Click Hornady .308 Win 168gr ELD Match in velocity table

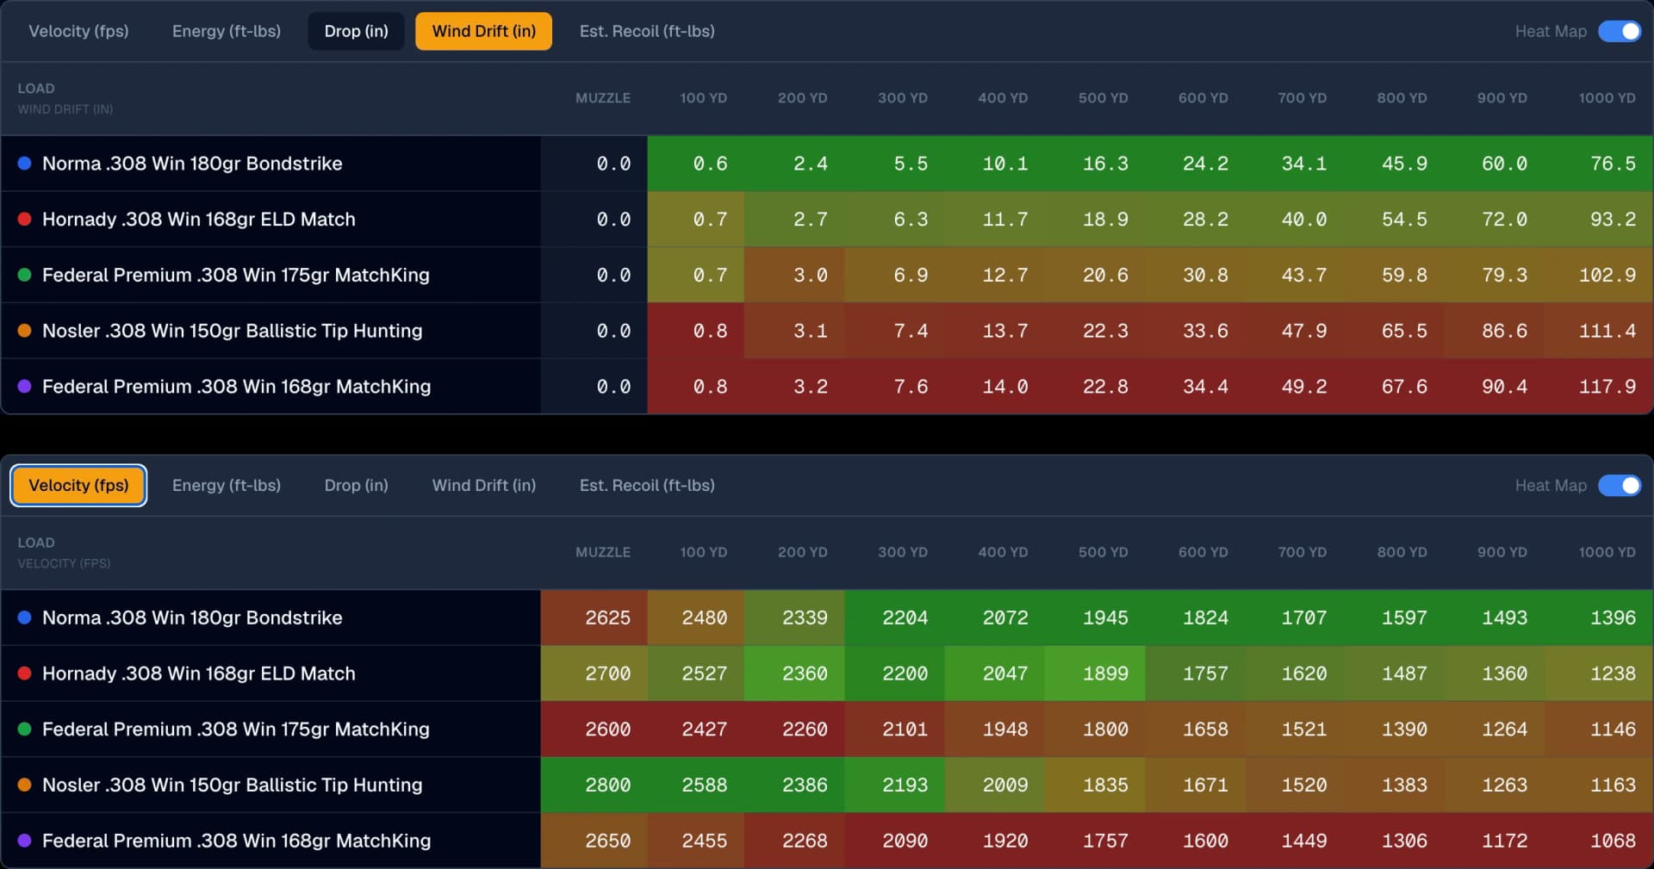coord(199,673)
